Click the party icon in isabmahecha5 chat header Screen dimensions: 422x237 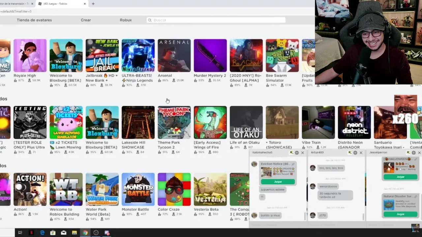point(291,153)
